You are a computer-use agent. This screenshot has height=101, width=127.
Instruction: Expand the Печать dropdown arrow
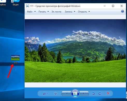coord(48,11)
